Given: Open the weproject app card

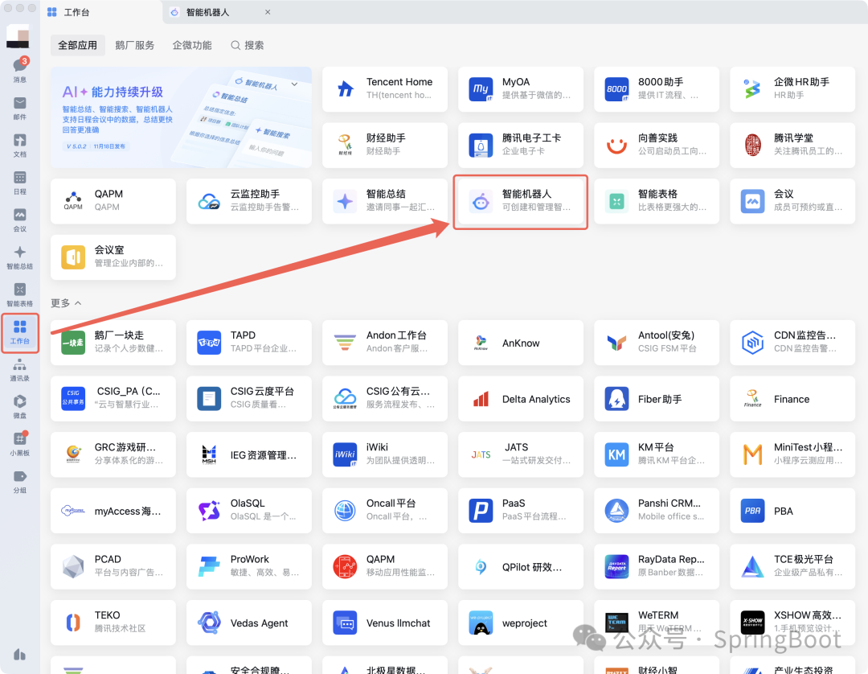Looking at the screenshot, I should [x=520, y=622].
